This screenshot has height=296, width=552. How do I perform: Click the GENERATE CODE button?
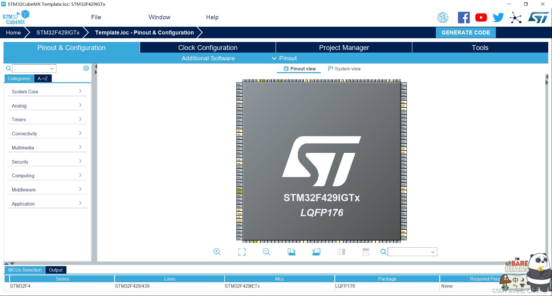coord(466,32)
